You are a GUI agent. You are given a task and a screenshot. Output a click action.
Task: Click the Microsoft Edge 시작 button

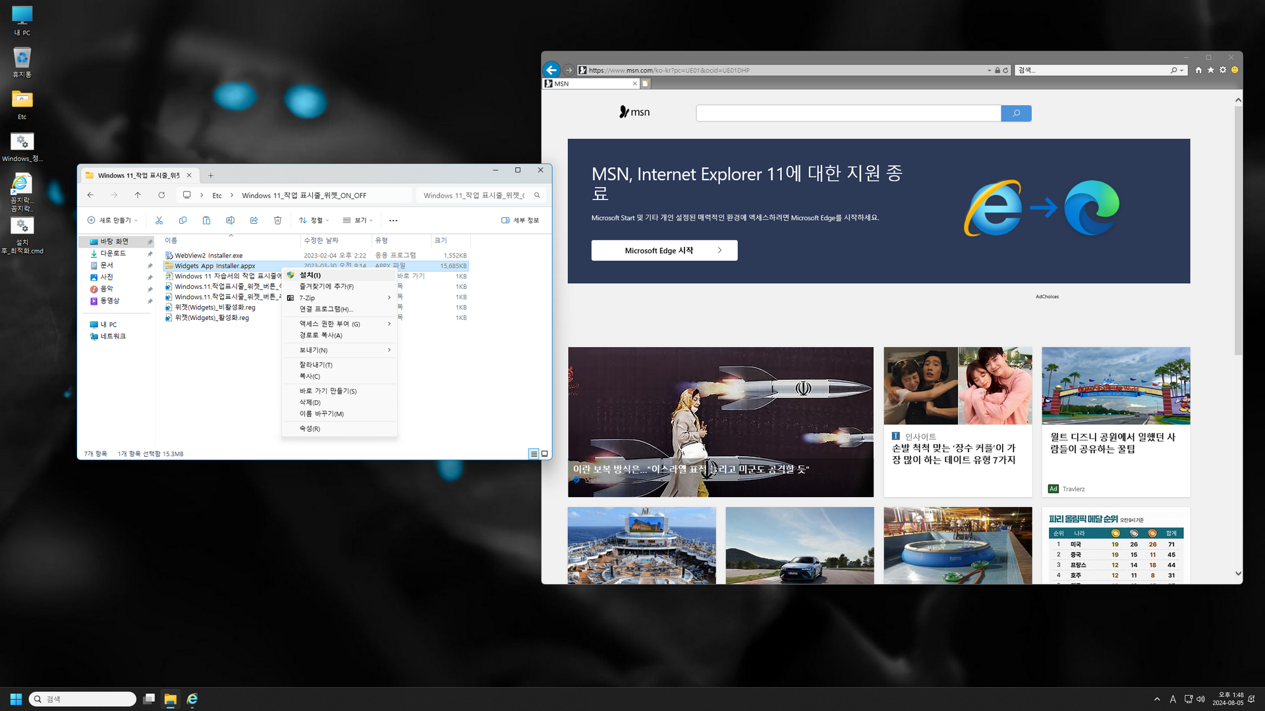tap(663, 250)
